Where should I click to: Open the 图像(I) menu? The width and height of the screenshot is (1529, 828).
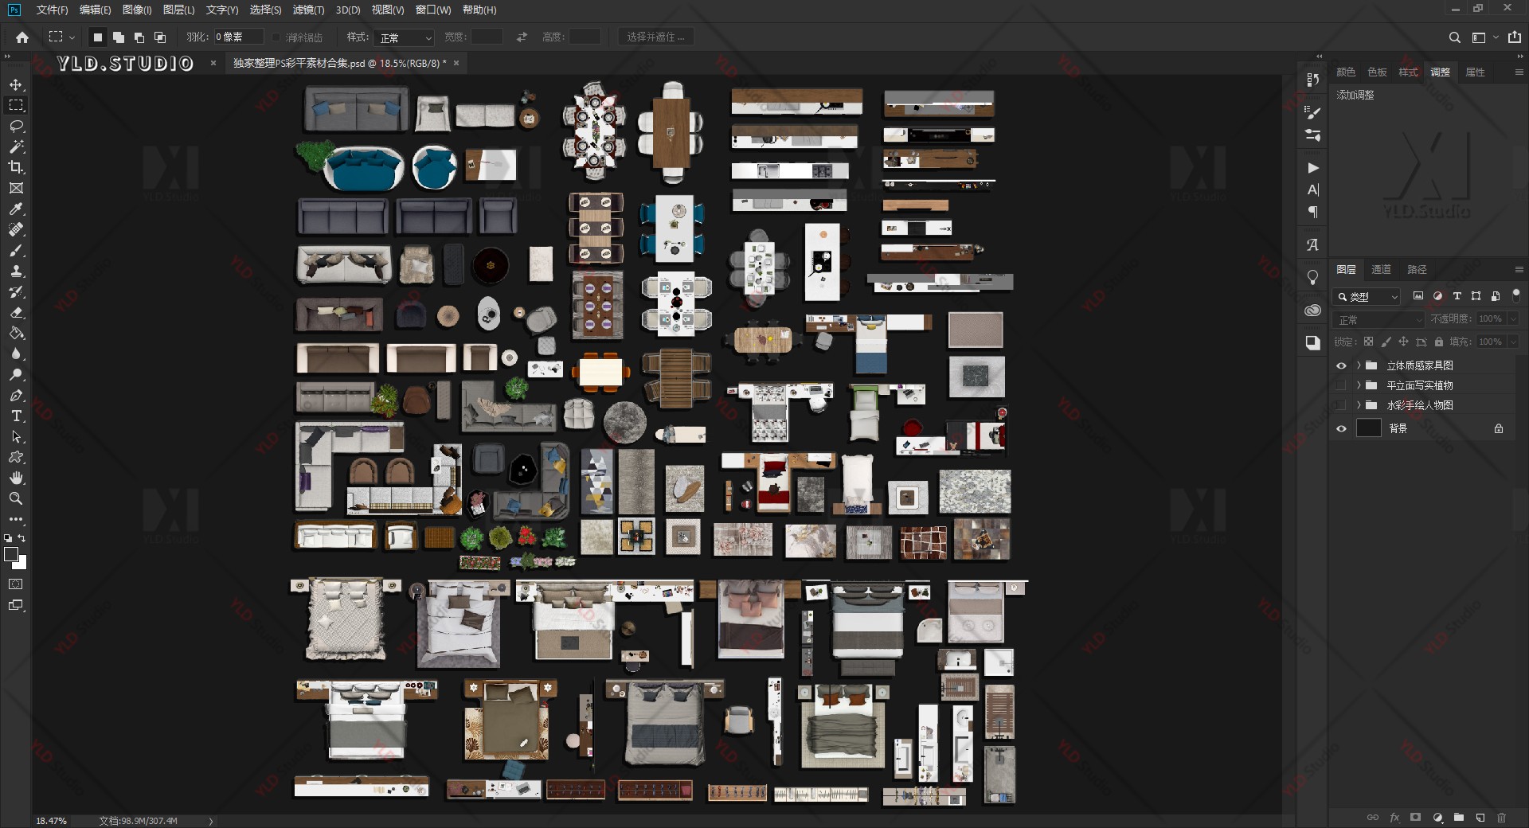click(x=137, y=10)
